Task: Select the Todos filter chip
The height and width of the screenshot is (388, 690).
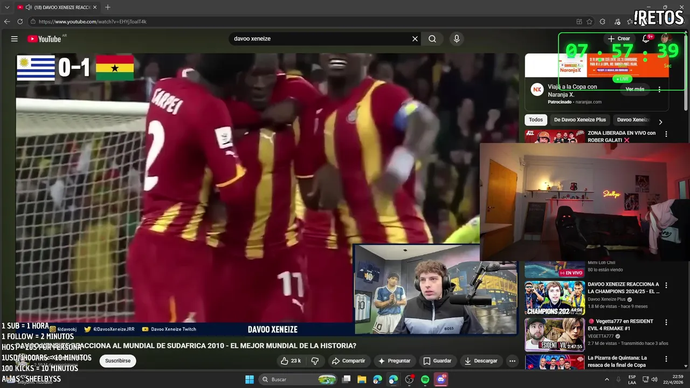Action: [x=536, y=120]
